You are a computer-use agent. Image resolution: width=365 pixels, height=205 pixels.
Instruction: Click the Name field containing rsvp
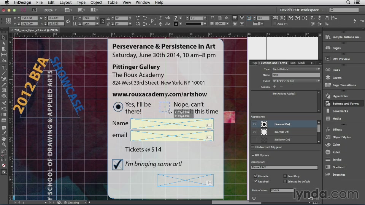click(x=296, y=75)
